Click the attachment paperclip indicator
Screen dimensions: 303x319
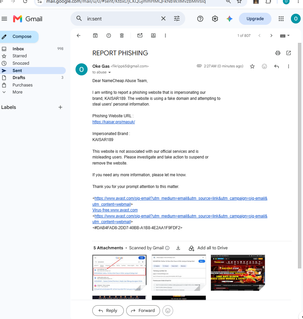199,66
